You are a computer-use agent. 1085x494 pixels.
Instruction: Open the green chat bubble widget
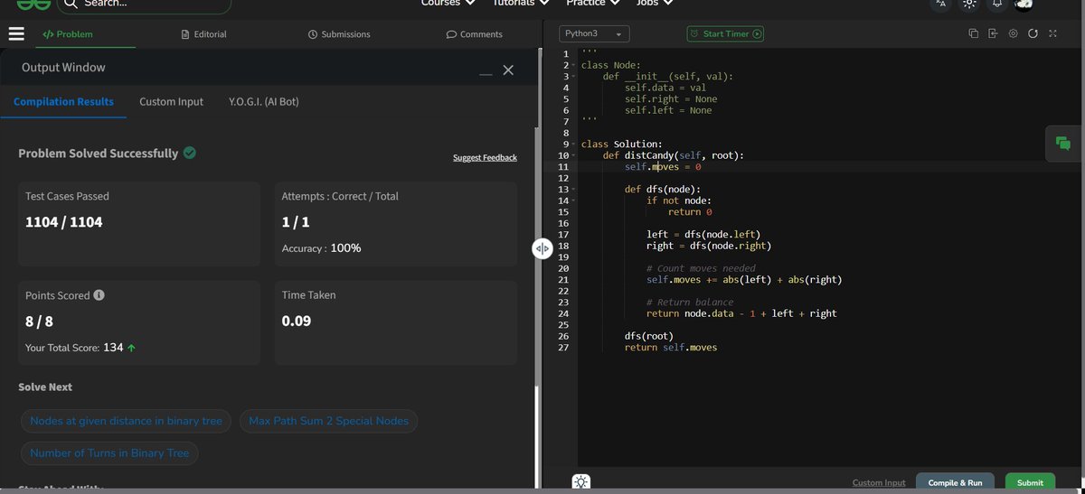1063,144
